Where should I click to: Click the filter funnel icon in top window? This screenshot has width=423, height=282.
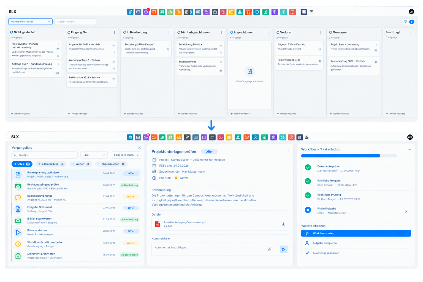pos(405,22)
